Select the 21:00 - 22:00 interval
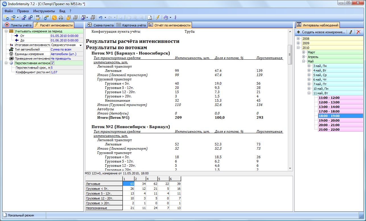This screenshot has height=221, width=366. [340, 130]
